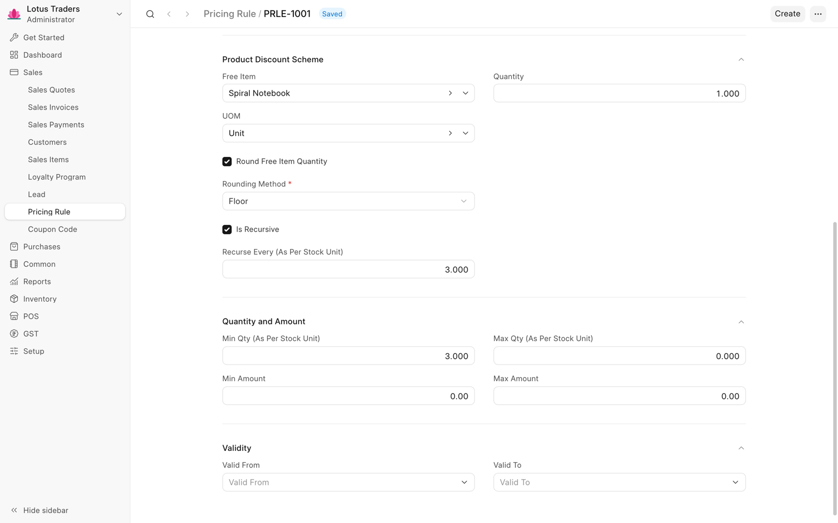Screen dimensions: 838x523
Task: Uncheck the Is Recursive checkbox
Action: pos(227,230)
